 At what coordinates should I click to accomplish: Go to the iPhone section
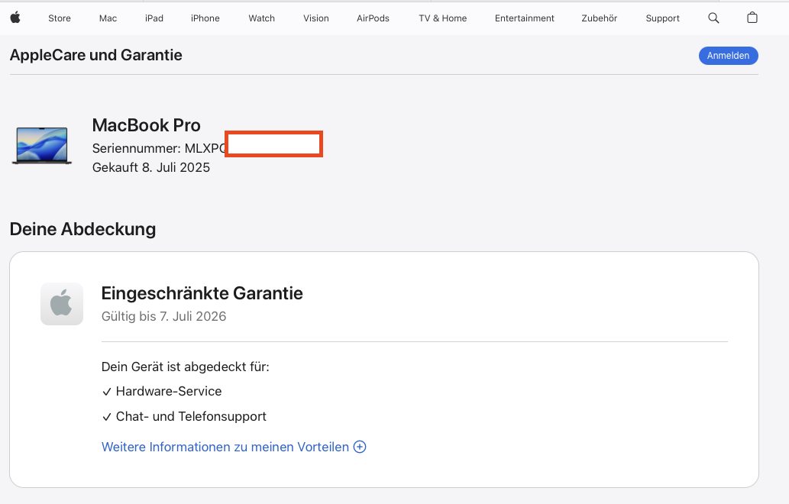point(205,18)
